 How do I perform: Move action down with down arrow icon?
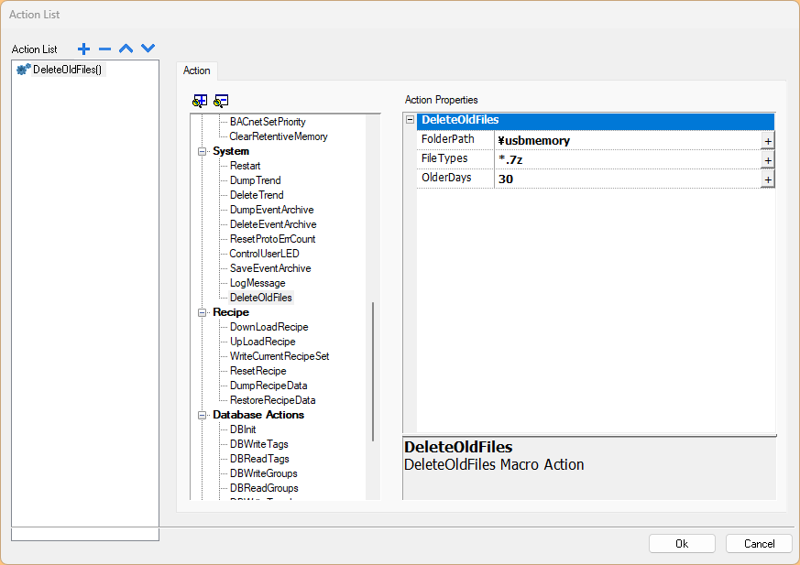point(148,49)
